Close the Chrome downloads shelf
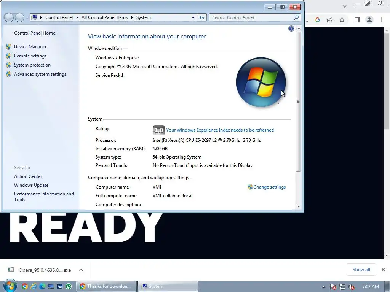 click(383, 270)
